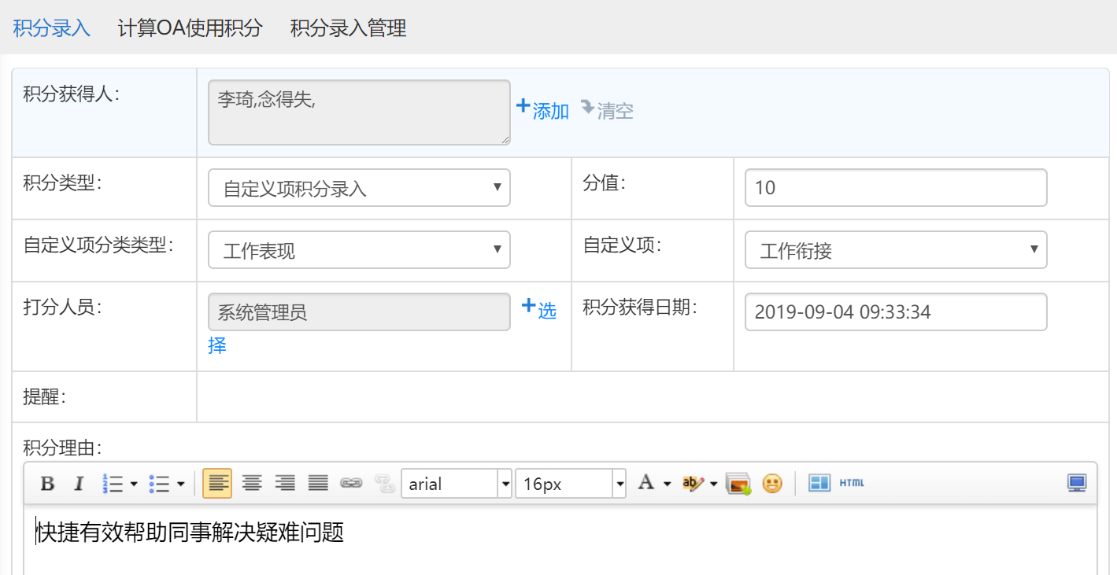Open the image upload tool
Viewport: 1117px width, 575px height.
[x=738, y=484]
